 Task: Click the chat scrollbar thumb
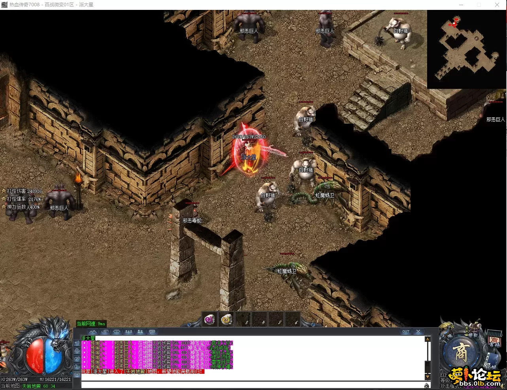428,366
